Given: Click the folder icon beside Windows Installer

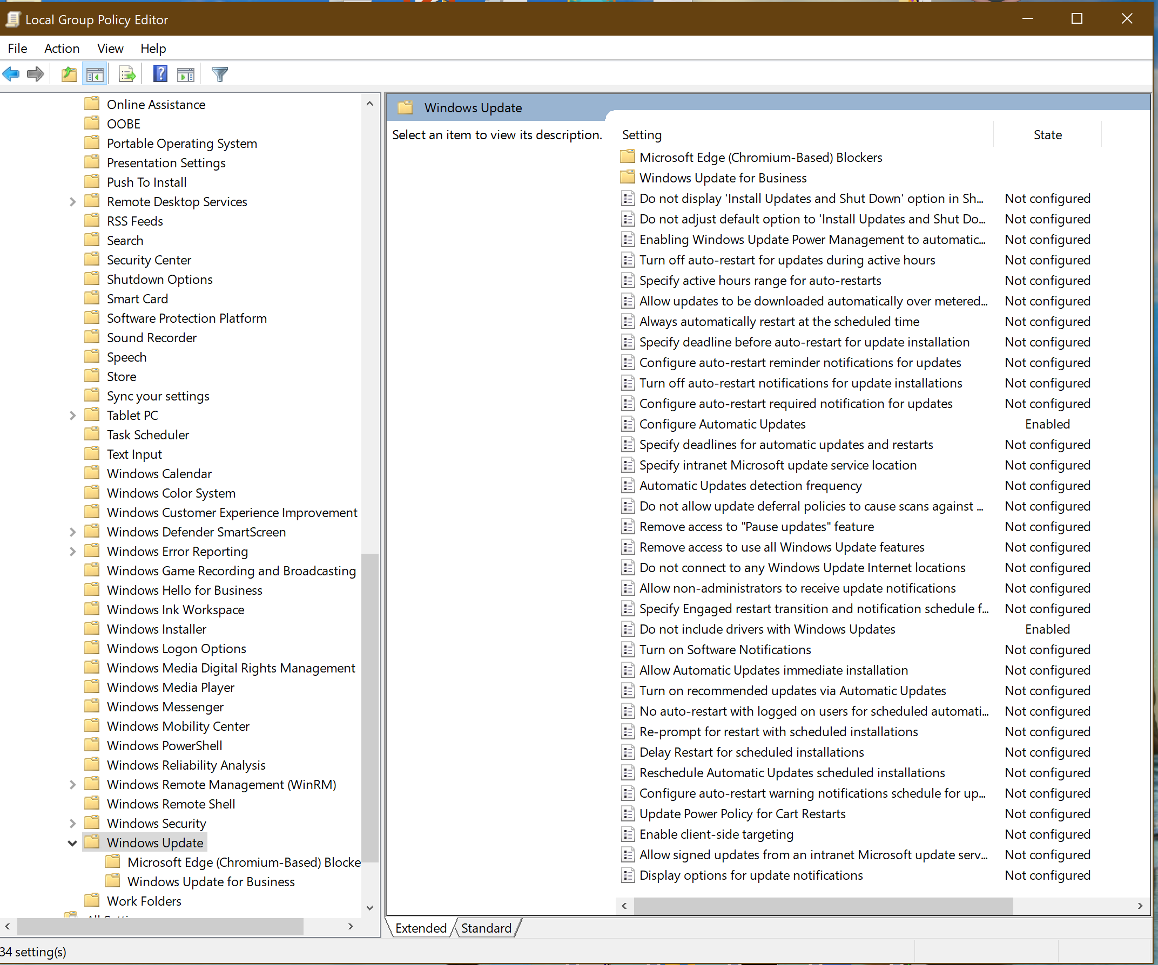Looking at the screenshot, I should (92, 629).
